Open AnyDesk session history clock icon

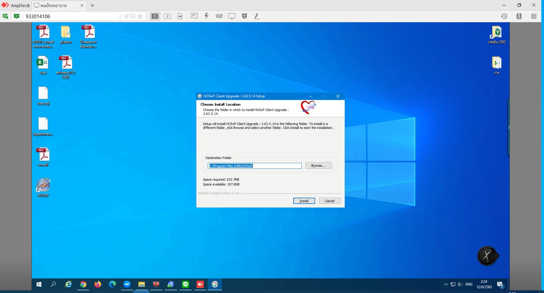504,16
